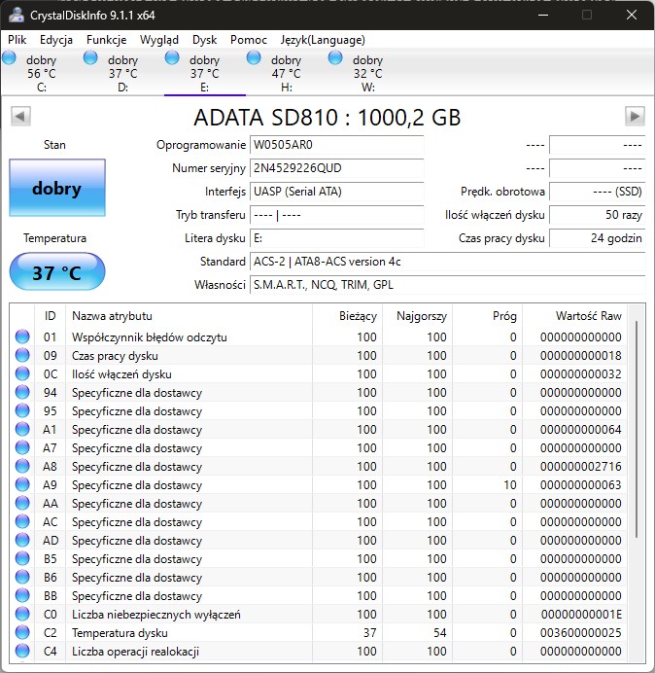Click the Najgorszy column header
655x673 pixels.
click(417, 316)
